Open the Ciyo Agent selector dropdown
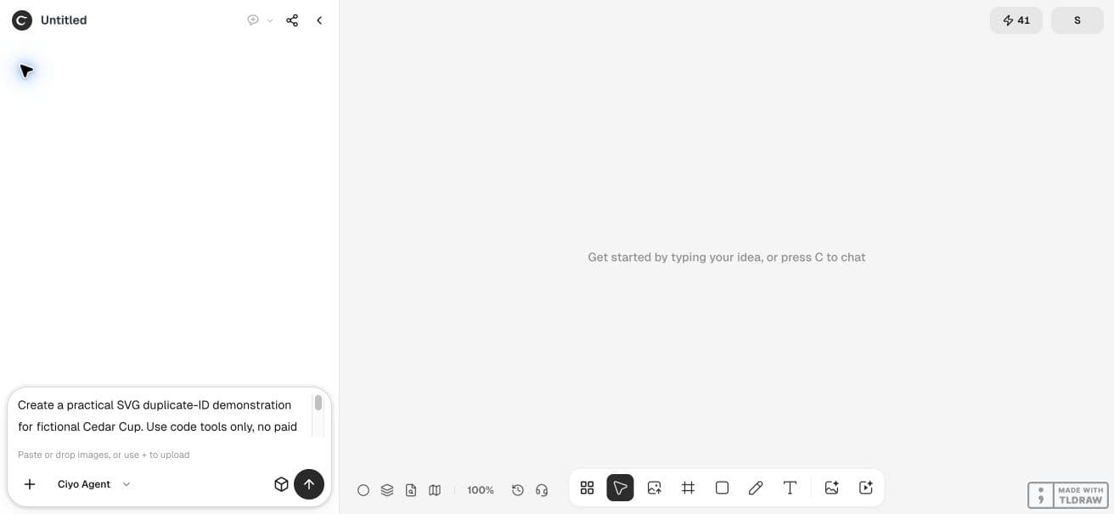This screenshot has width=1114, height=514. 94,484
